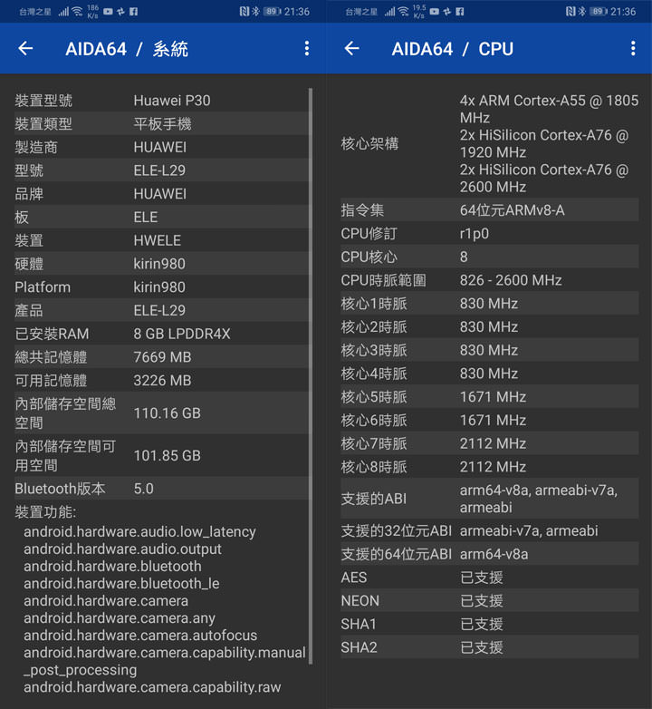Tap back arrow in AIDA64 系統 screen

point(25,48)
